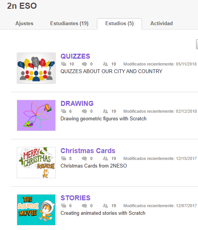This screenshot has width=198, height=230.
Task: Open the STORIES studio title
Action: point(76,198)
